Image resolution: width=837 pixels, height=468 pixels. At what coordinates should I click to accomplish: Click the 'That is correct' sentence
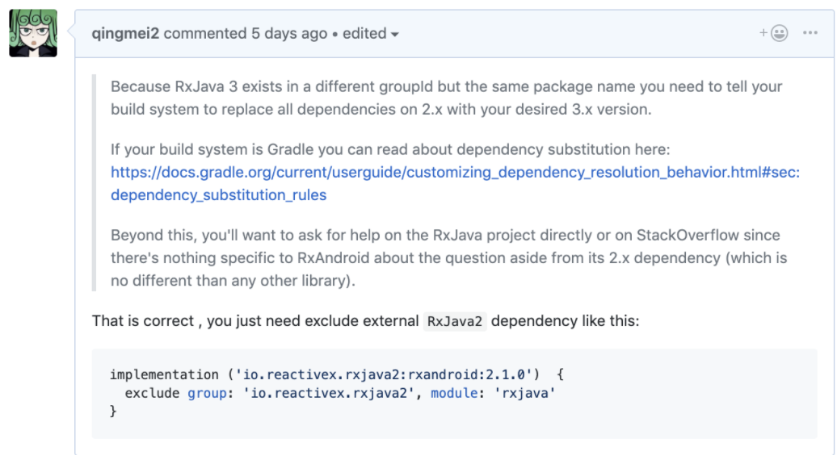pyautogui.click(x=143, y=321)
